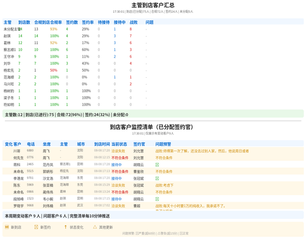Click the 问题 column header

tap(149, 22)
